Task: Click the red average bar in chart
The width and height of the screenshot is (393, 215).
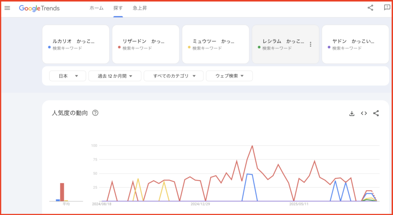Action: point(62,192)
